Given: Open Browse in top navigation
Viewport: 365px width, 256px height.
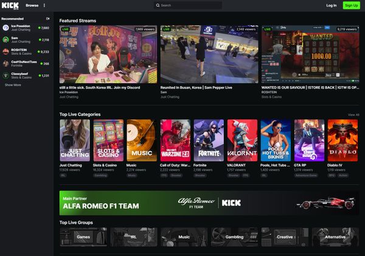Looking at the screenshot, I should coord(32,5).
